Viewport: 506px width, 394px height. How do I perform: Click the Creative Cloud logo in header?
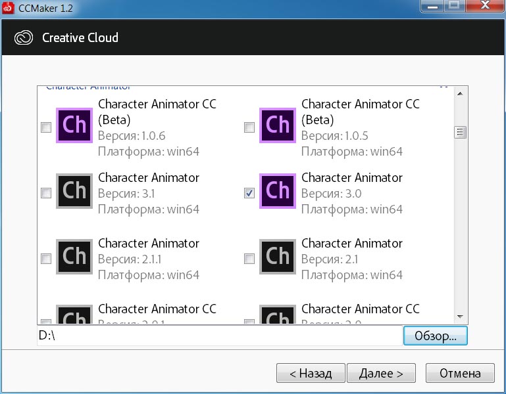coord(24,37)
